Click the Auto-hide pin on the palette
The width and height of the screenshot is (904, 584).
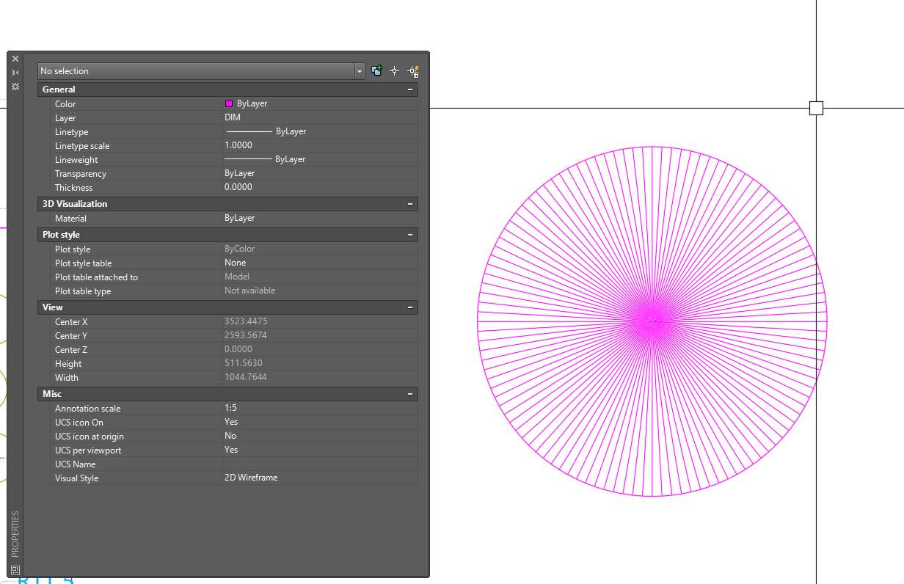point(15,72)
